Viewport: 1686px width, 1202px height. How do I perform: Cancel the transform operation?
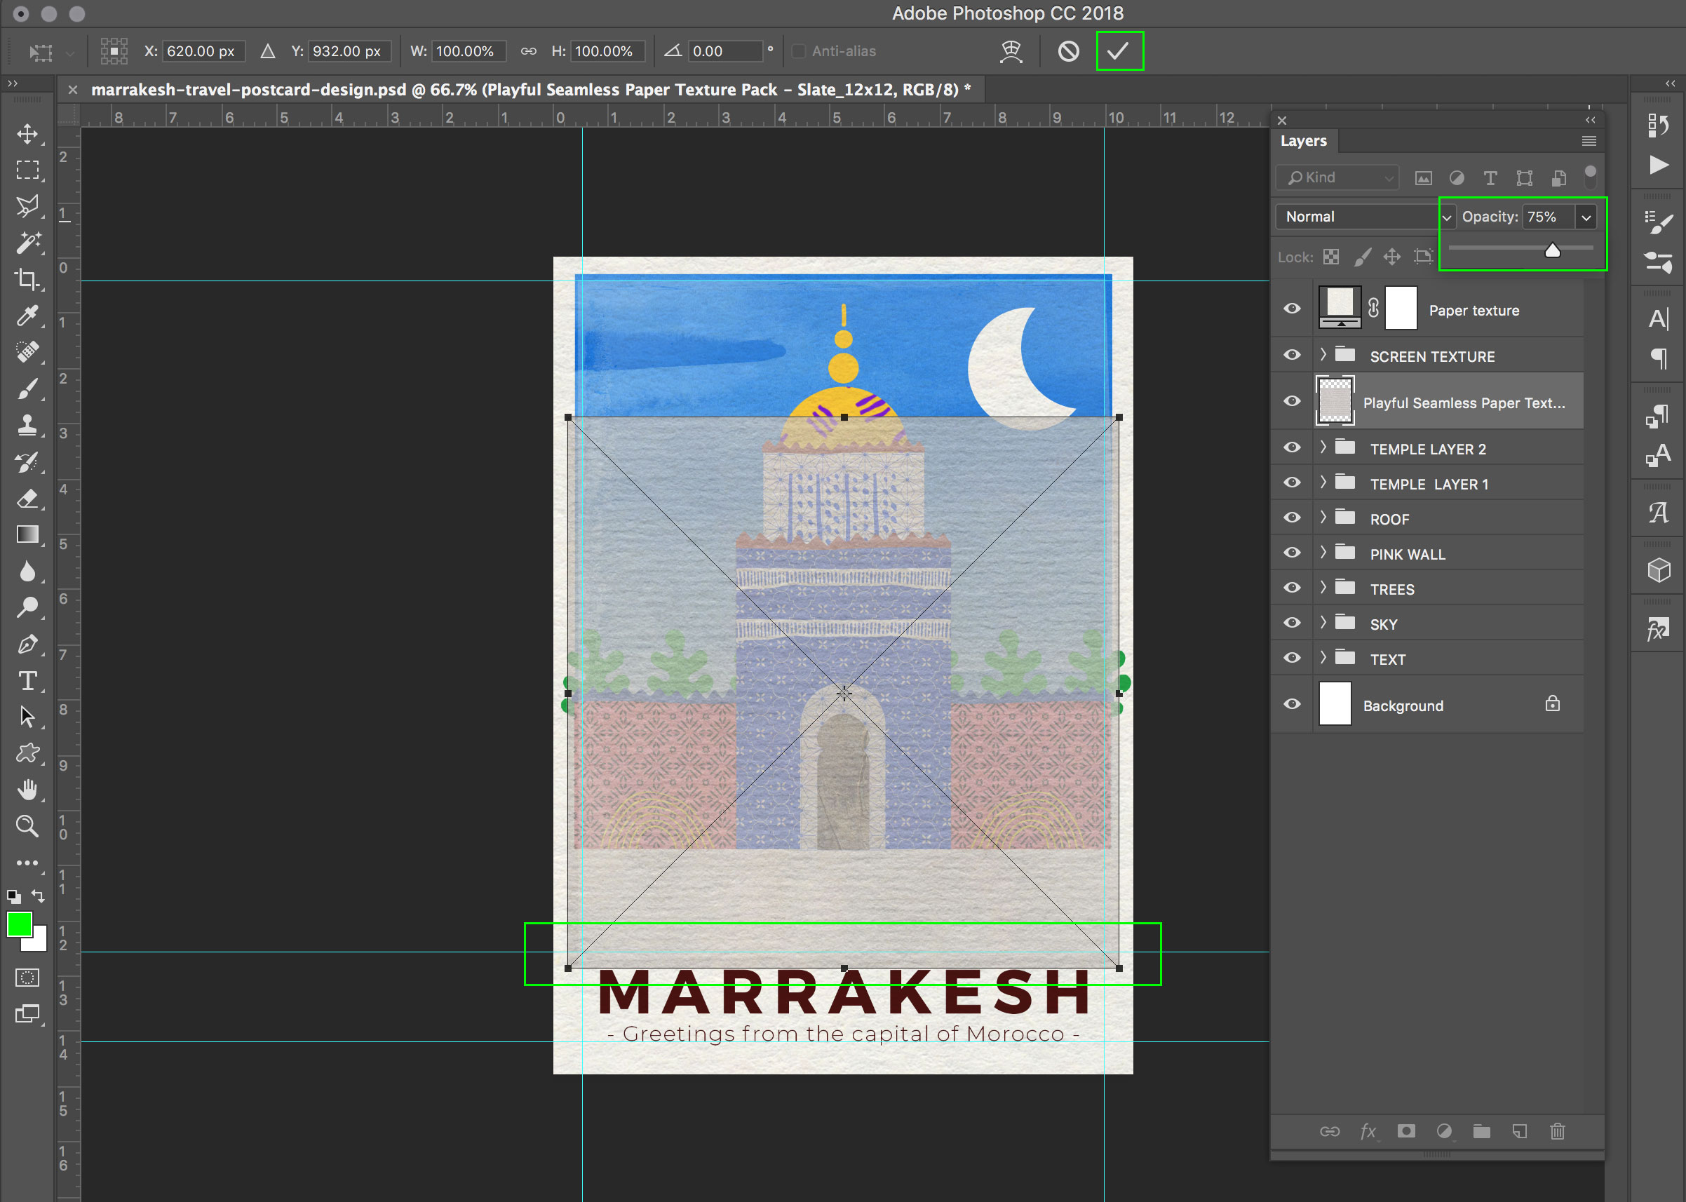[1068, 51]
